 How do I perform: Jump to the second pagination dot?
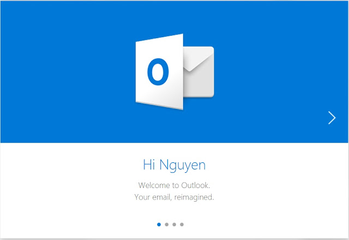(x=167, y=224)
